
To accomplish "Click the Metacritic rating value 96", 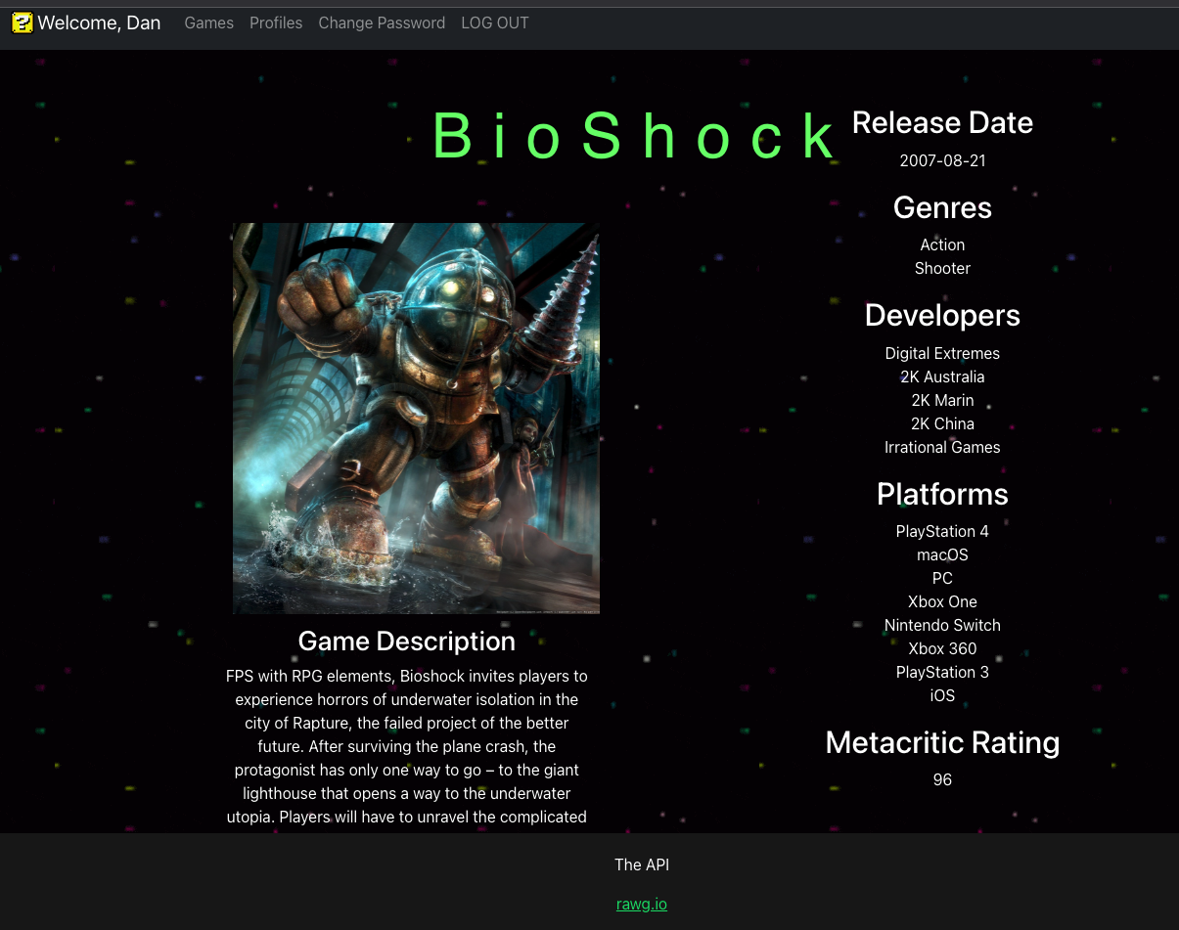I will pos(942,779).
